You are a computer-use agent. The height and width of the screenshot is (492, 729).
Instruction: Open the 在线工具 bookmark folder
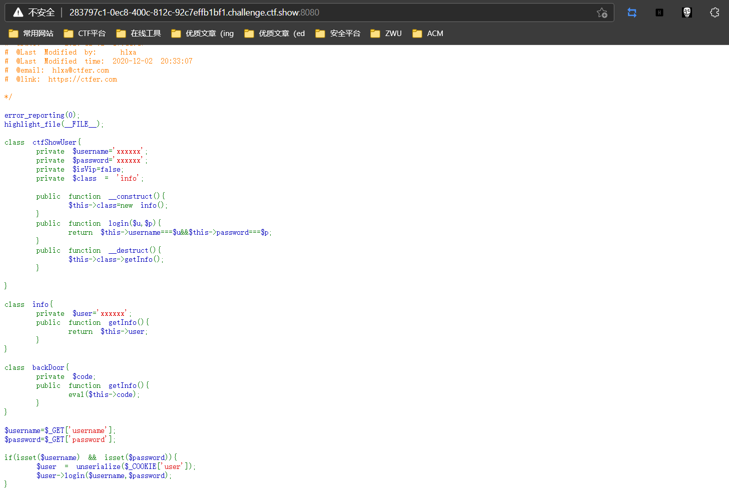(139, 34)
